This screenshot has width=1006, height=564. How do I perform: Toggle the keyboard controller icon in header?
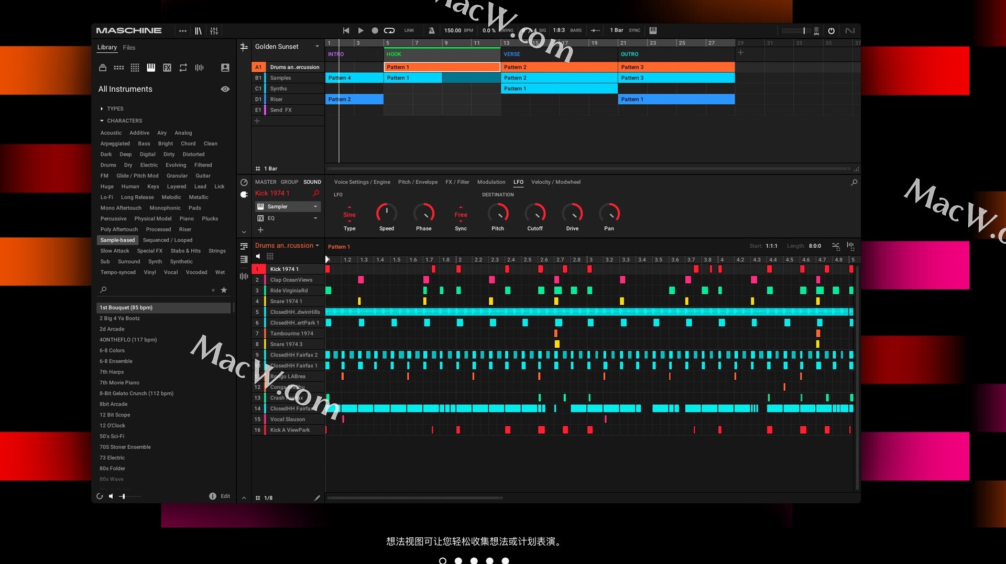[x=653, y=30]
